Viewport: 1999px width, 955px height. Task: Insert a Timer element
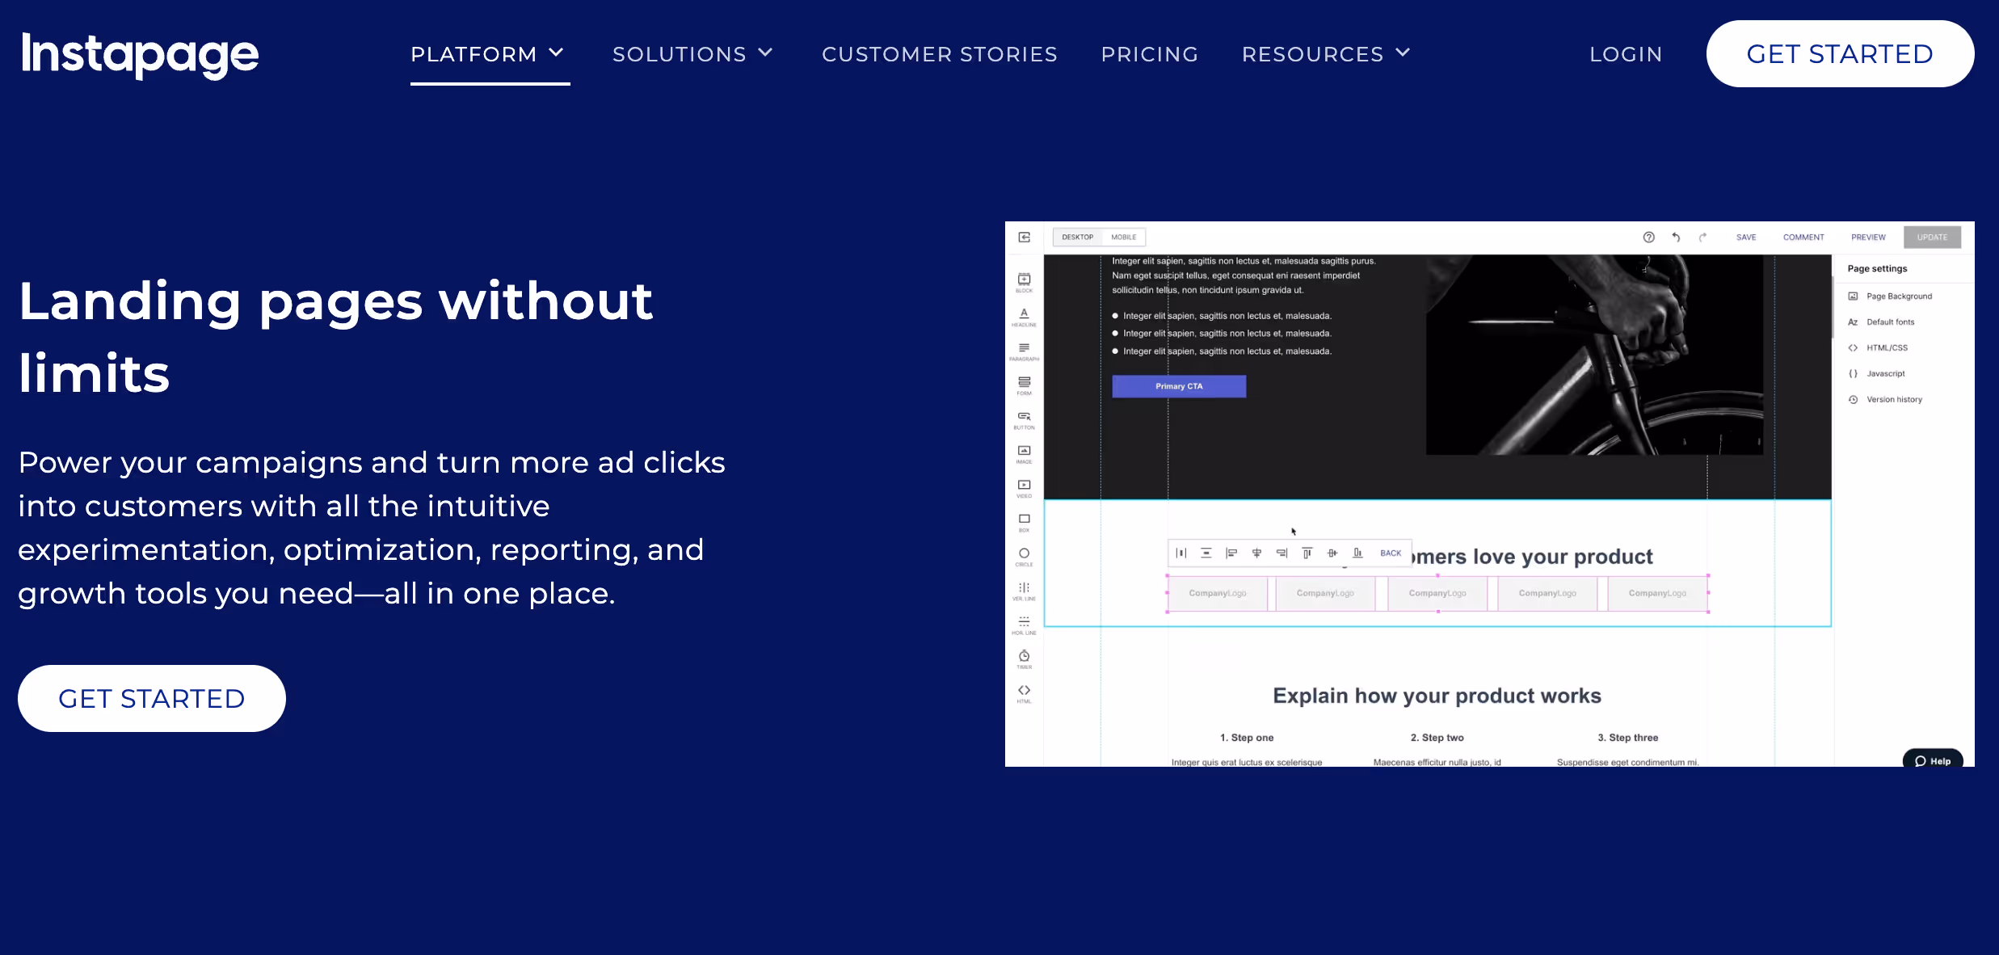[x=1024, y=657]
